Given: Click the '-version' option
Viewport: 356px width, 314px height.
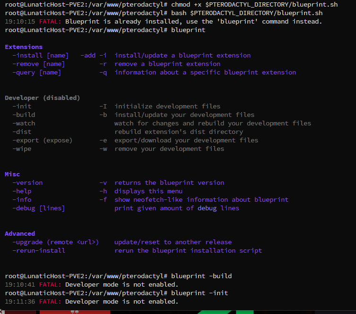Looking at the screenshot, I should (x=27, y=183).
